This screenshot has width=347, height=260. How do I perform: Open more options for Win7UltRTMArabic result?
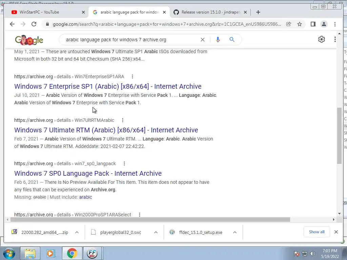pos(123,120)
